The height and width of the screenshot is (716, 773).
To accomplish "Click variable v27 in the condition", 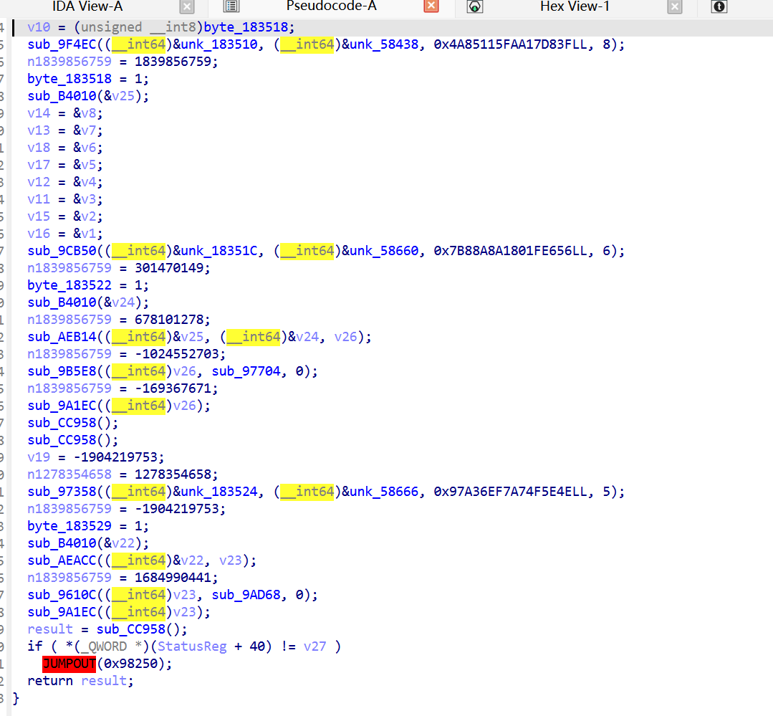I will coord(315,646).
